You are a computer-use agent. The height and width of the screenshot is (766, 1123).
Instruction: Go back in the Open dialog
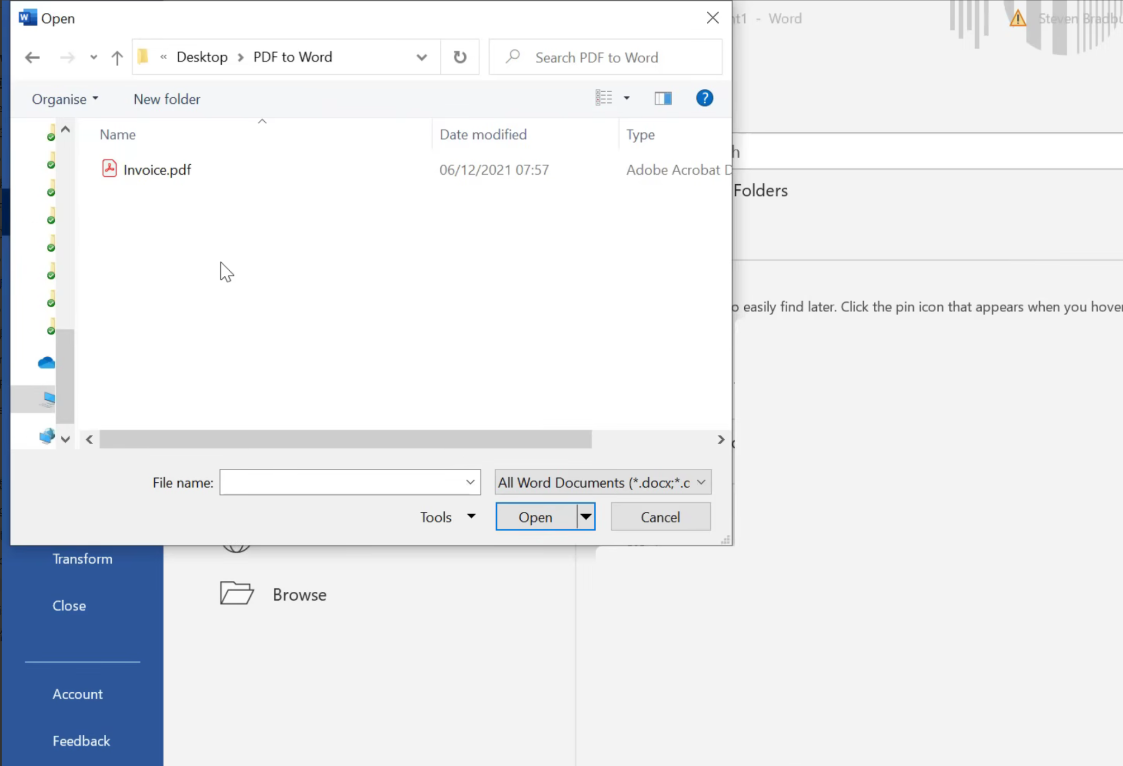pyautogui.click(x=32, y=57)
